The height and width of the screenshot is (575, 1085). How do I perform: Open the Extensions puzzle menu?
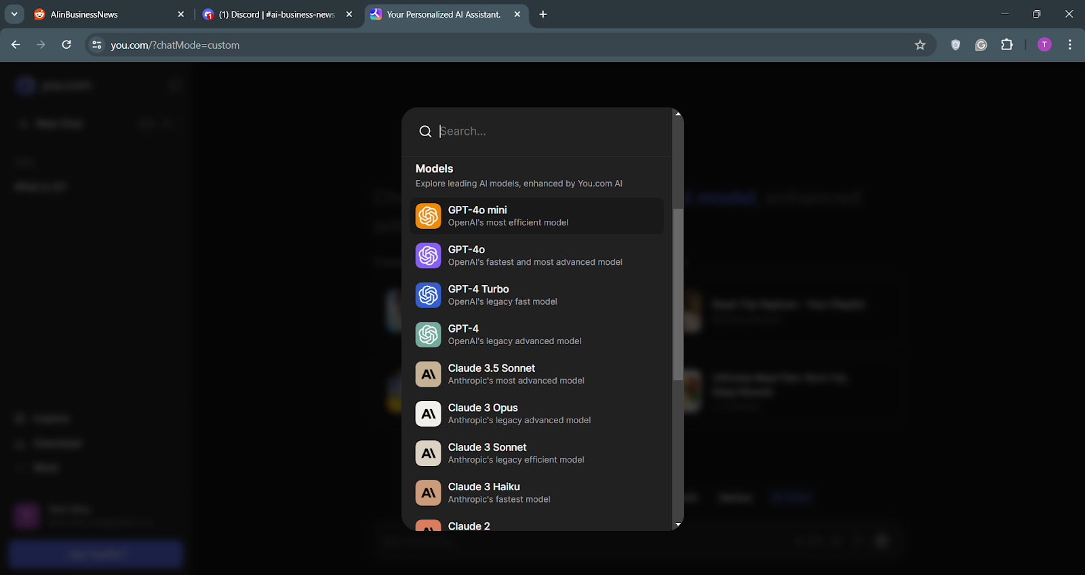pyautogui.click(x=1007, y=45)
